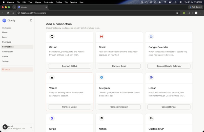Click Connect Gmail button

pos(119,66)
